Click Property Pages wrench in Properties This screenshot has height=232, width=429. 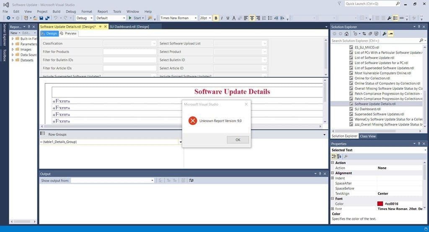(x=346, y=156)
